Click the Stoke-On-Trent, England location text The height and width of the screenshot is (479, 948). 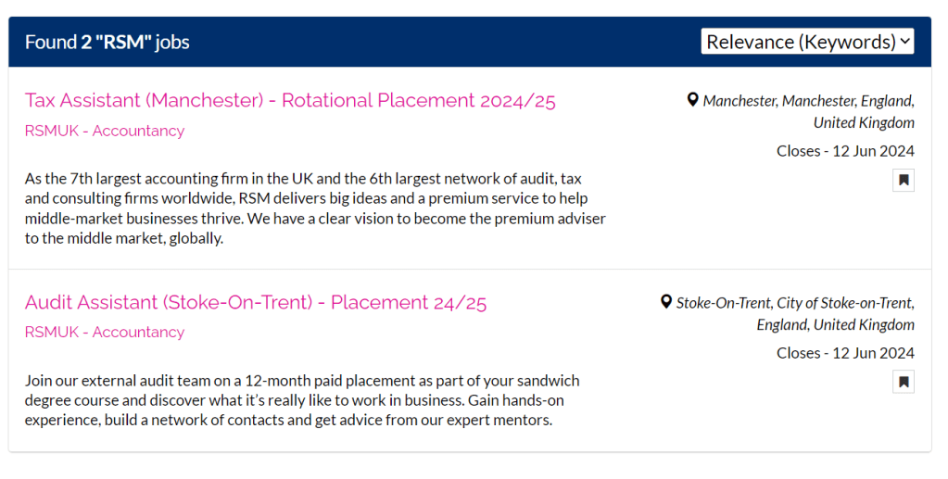795,313
